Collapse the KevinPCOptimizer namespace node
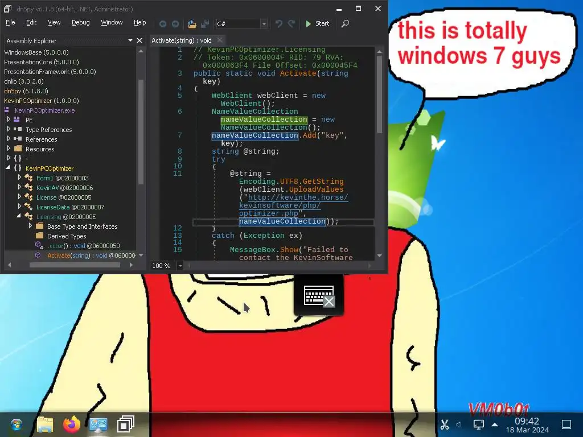This screenshot has width=583, height=437. click(x=8, y=168)
